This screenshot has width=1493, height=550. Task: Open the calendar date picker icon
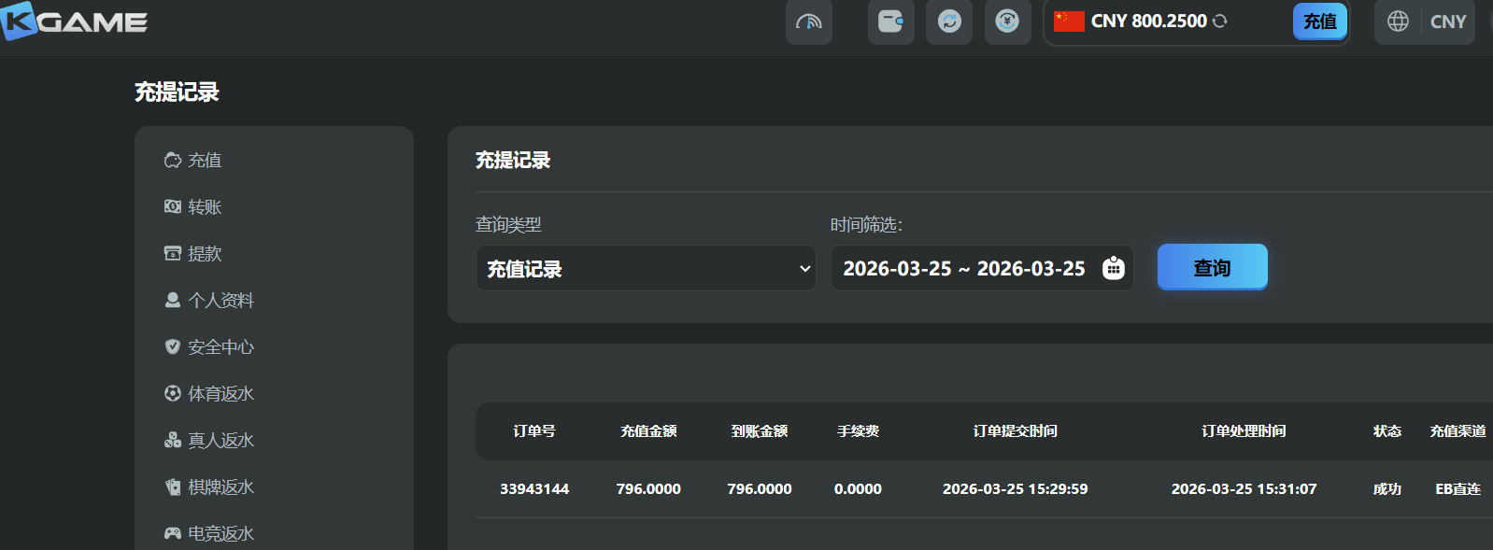pyautogui.click(x=1113, y=269)
